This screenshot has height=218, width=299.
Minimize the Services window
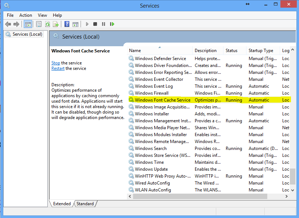pyautogui.click(x=265, y=4)
